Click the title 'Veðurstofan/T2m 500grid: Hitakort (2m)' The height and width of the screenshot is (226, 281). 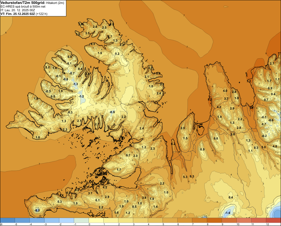pos(32,3)
